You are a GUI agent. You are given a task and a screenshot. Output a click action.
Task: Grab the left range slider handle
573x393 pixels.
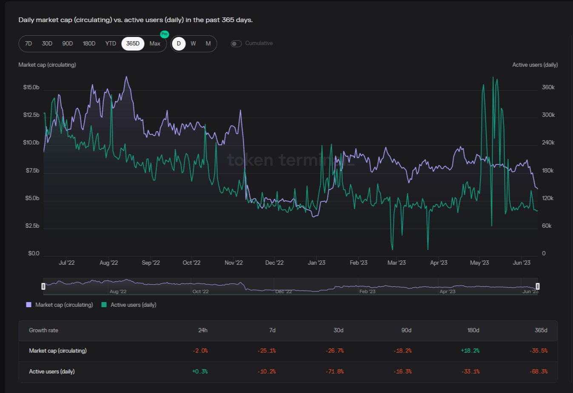[x=43, y=286]
